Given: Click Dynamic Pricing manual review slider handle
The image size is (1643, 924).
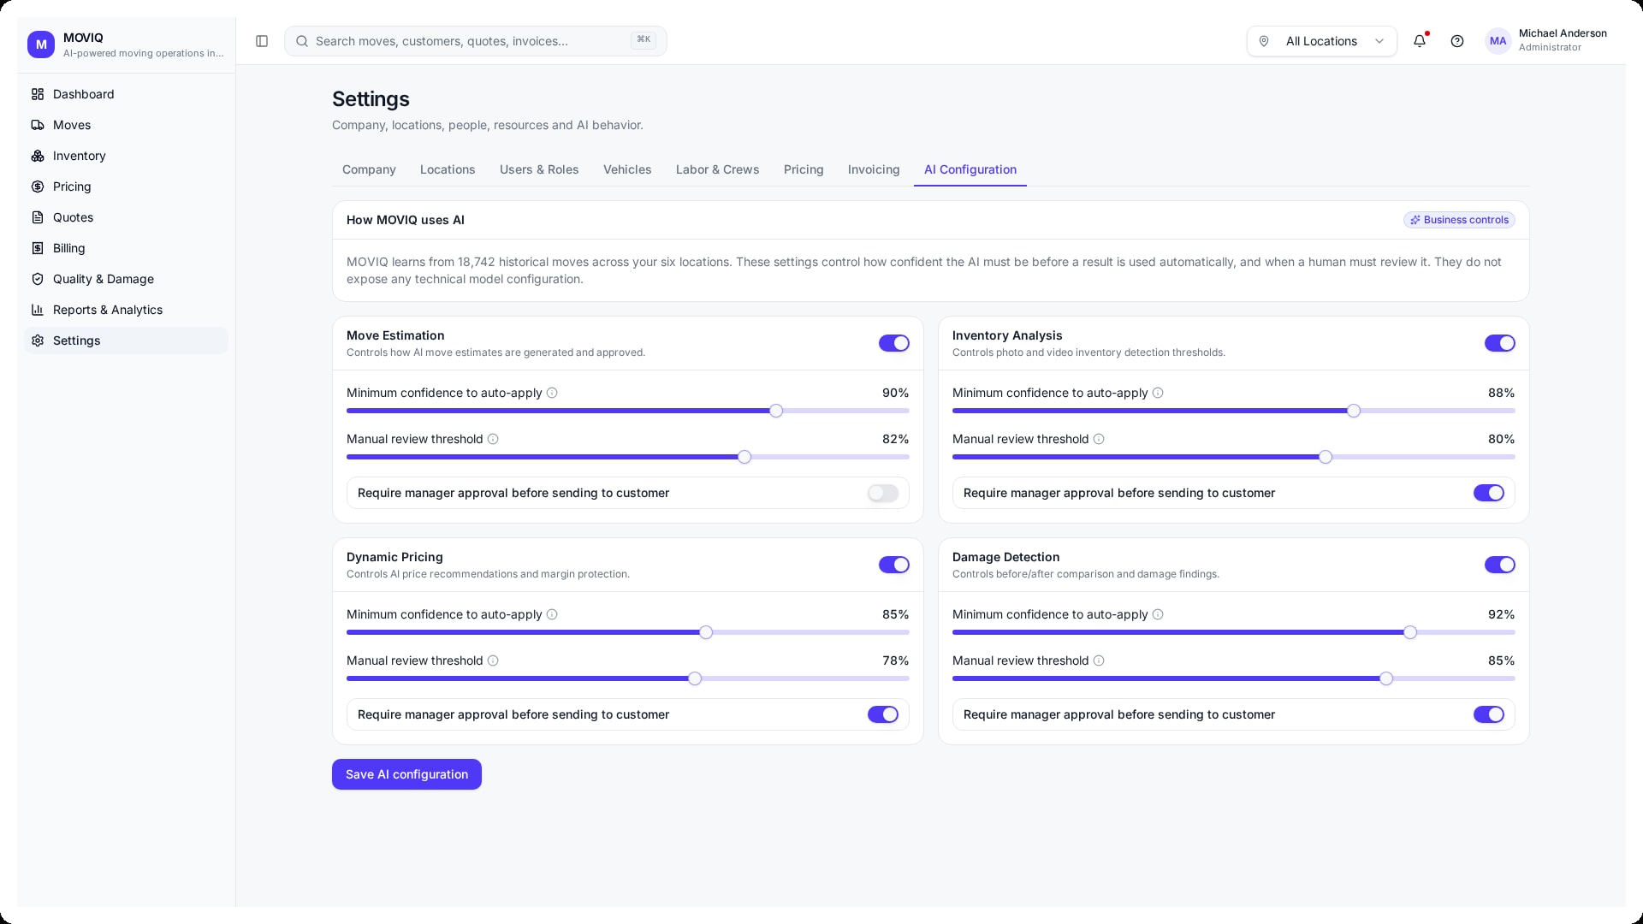Looking at the screenshot, I should click(695, 678).
